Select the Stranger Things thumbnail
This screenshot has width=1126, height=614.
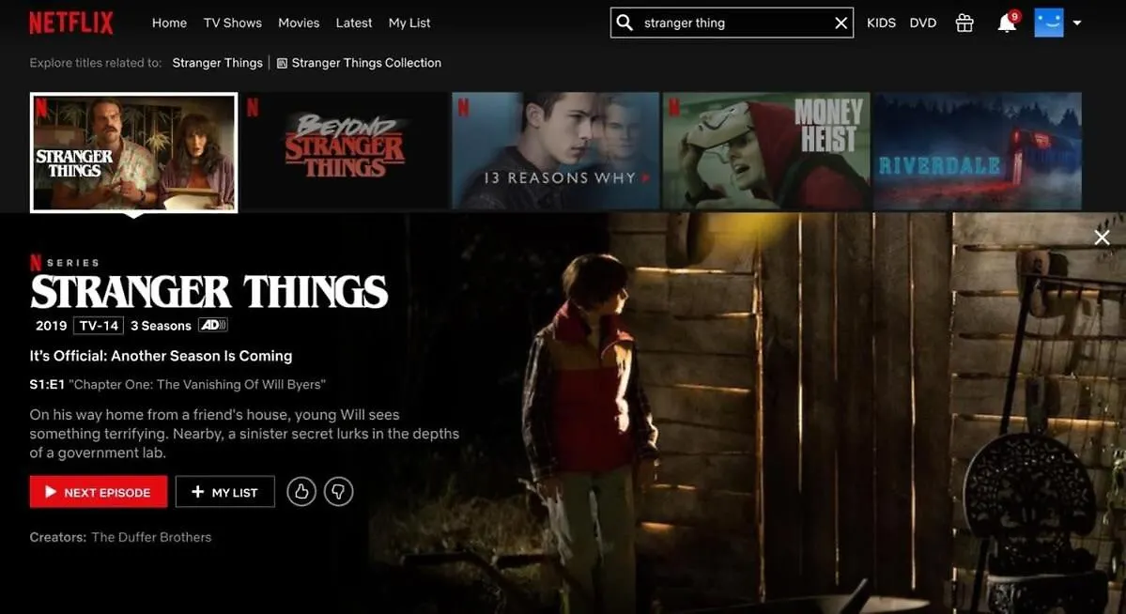(x=133, y=152)
